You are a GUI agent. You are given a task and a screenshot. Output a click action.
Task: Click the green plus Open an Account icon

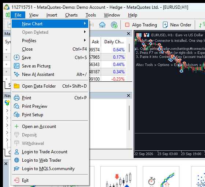16,126
